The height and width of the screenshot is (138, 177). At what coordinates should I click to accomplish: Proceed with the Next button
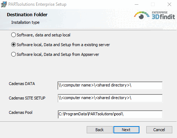point(126,130)
